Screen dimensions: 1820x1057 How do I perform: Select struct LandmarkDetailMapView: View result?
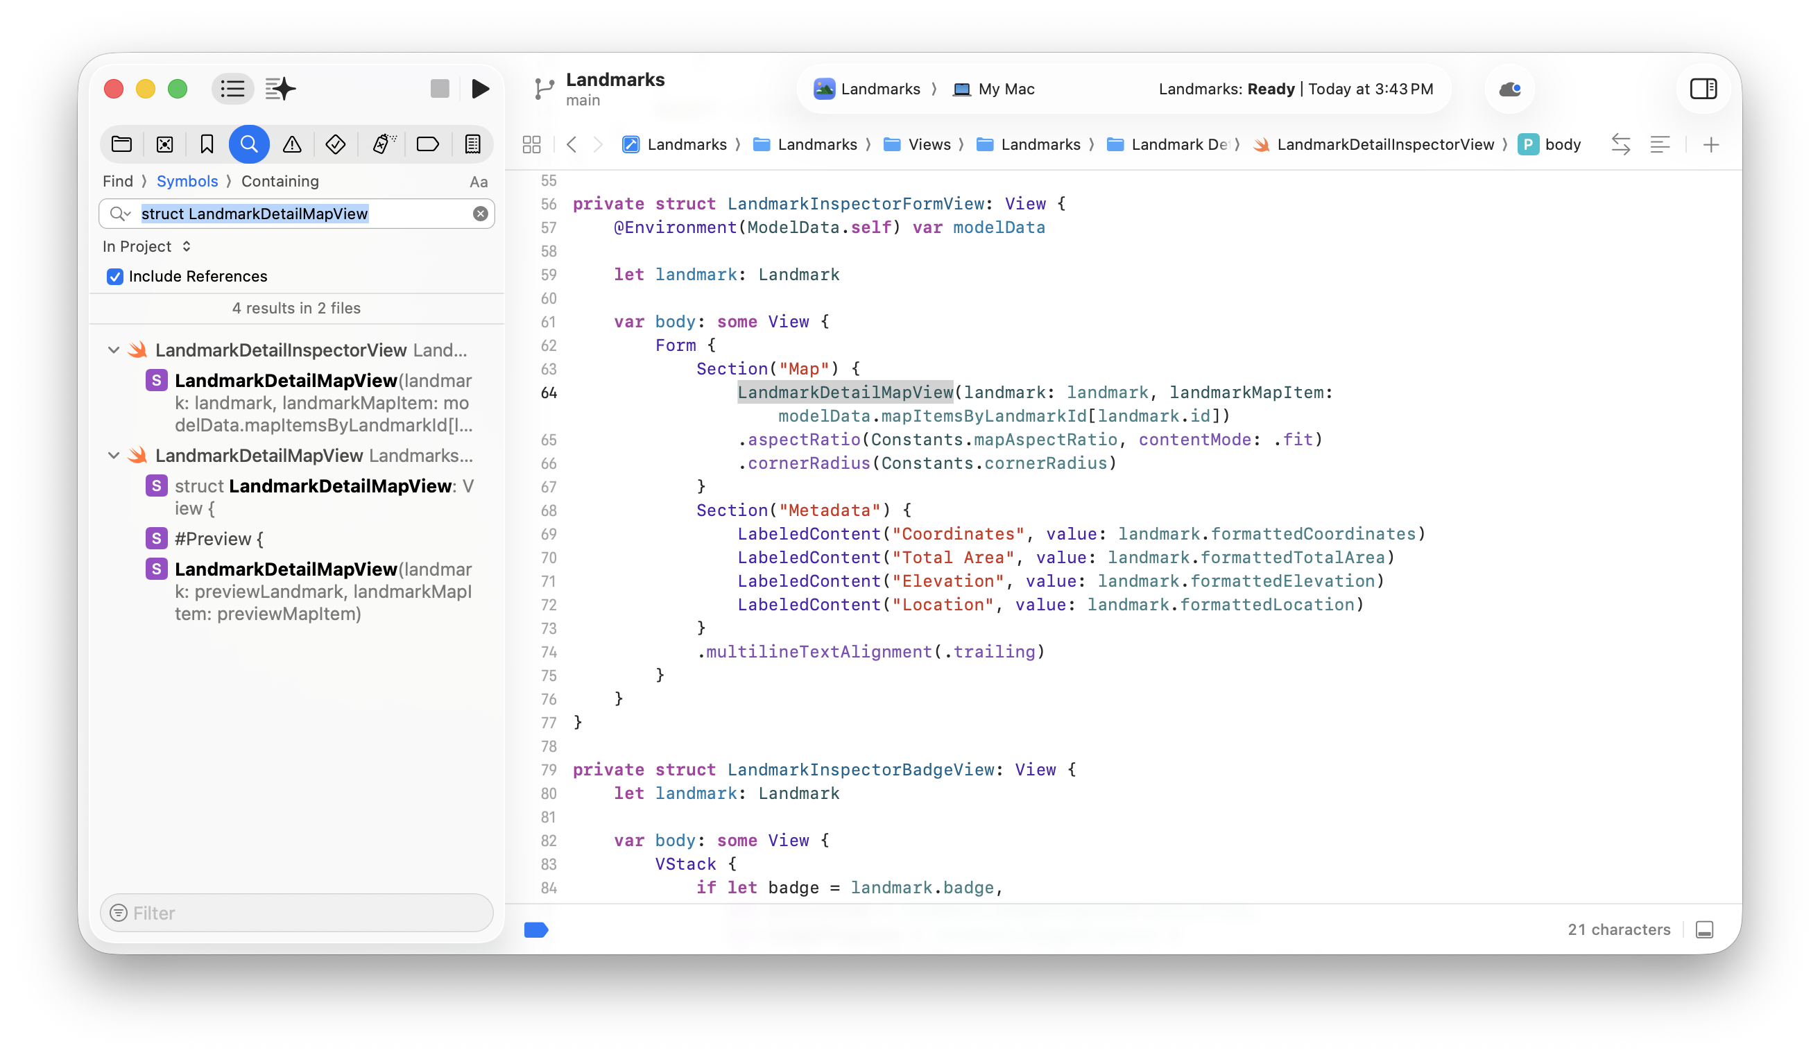point(311,497)
